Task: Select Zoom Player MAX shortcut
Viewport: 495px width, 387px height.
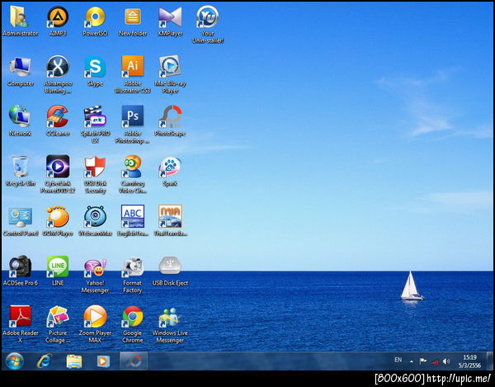Action: tap(95, 316)
